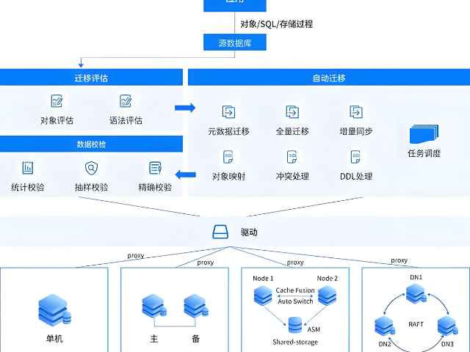
Task: Click the 对象评估 icon
Action: tap(57, 101)
